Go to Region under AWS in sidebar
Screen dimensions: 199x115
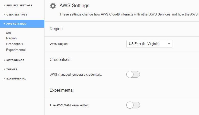point(12,38)
